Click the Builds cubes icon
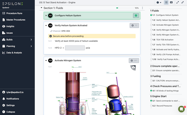 pyautogui.click(x=4, y=40)
